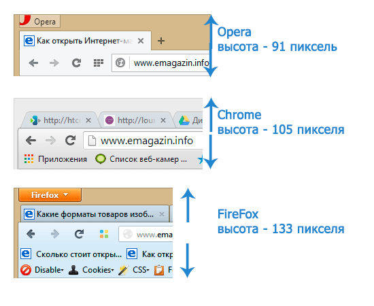
Task: Open the Firefox orange menu dropdown
Action: pyautogui.click(x=50, y=195)
